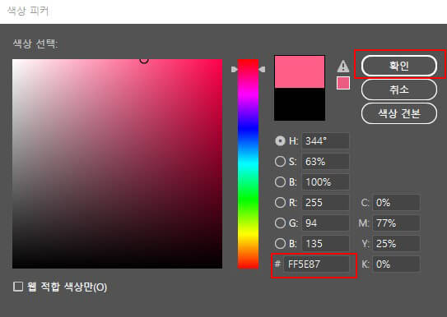Click the blue field showing 135

click(x=325, y=243)
